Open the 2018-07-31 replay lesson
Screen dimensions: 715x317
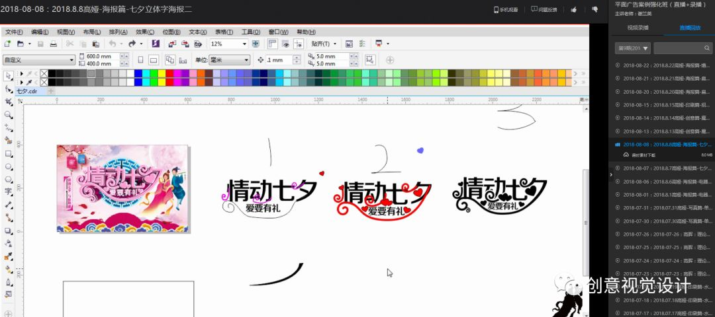(663, 208)
